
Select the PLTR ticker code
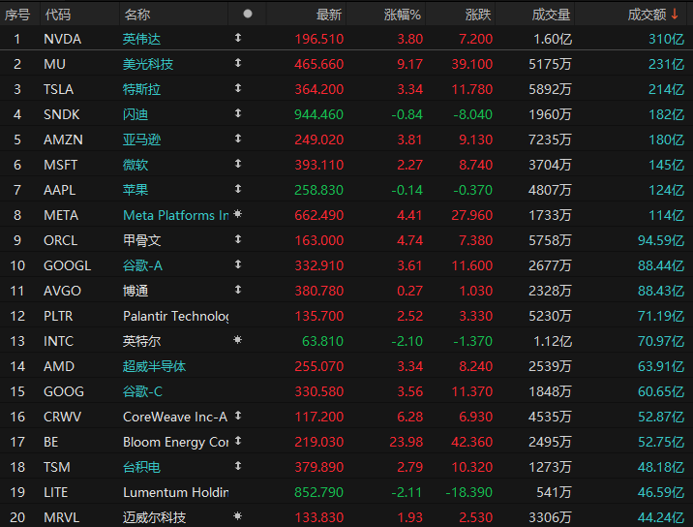[58, 316]
